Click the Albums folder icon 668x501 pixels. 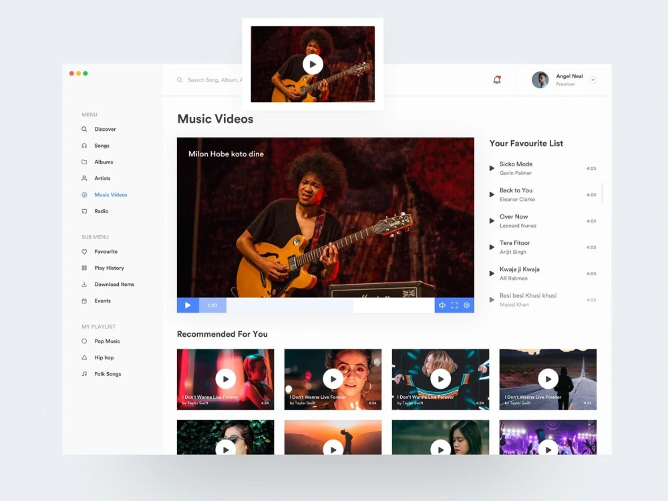(x=84, y=162)
